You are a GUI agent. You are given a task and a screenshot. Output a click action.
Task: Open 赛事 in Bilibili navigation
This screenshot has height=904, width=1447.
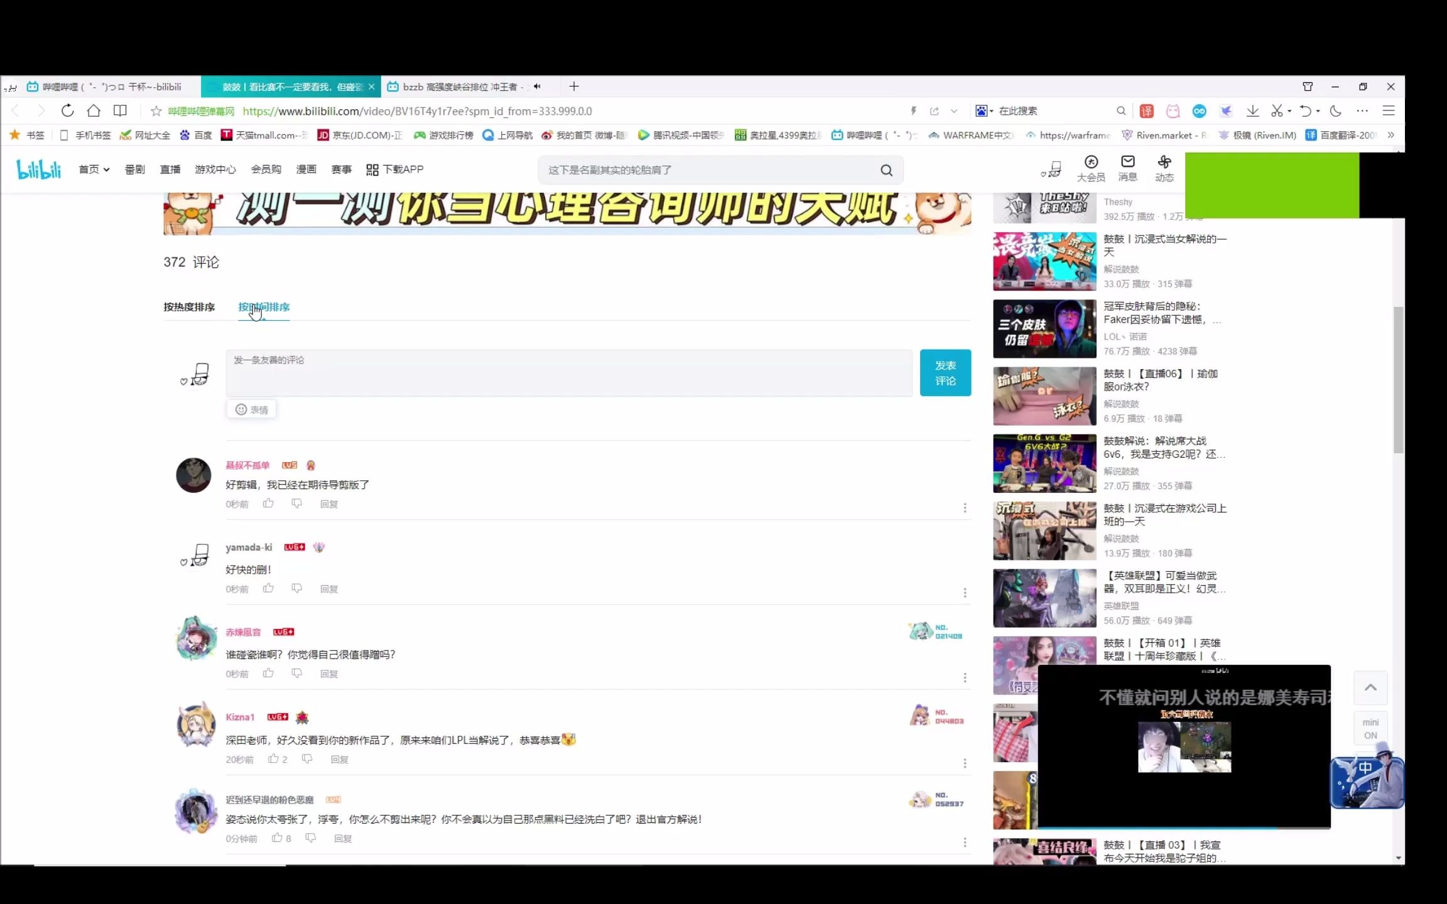pyautogui.click(x=341, y=169)
